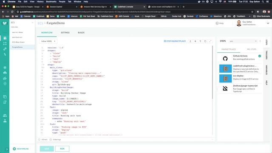Open the users group icon in sidebar
The width and height of the screenshot is (272, 153).
pos(5,115)
